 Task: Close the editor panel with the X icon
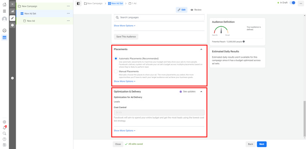pos(13,4)
